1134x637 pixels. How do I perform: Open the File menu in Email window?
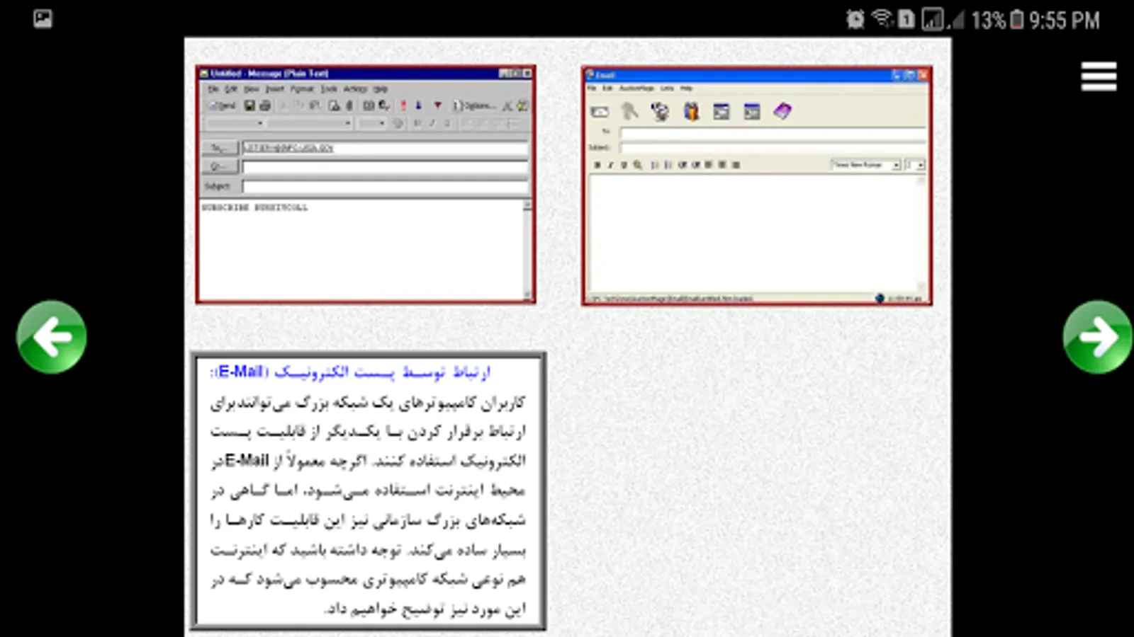[592, 88]
